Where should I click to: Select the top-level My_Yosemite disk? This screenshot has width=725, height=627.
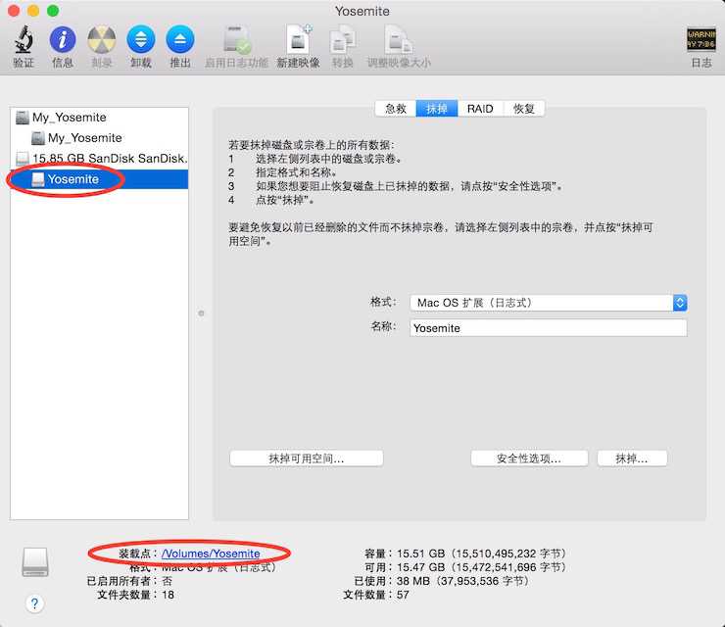[99, 118]
